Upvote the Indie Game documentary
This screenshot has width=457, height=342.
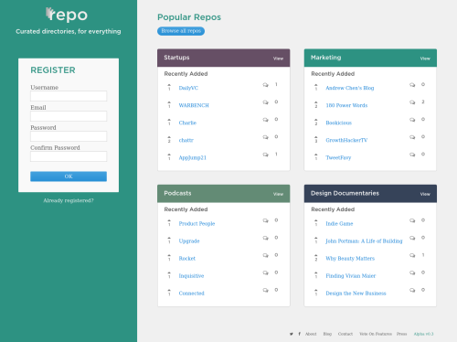316,220
